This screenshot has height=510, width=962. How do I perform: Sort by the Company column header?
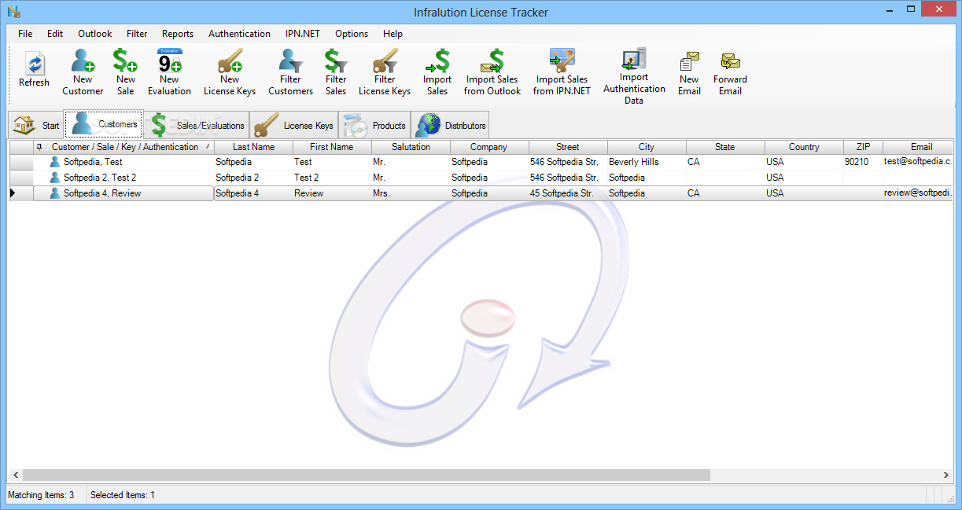click(489, 147)
